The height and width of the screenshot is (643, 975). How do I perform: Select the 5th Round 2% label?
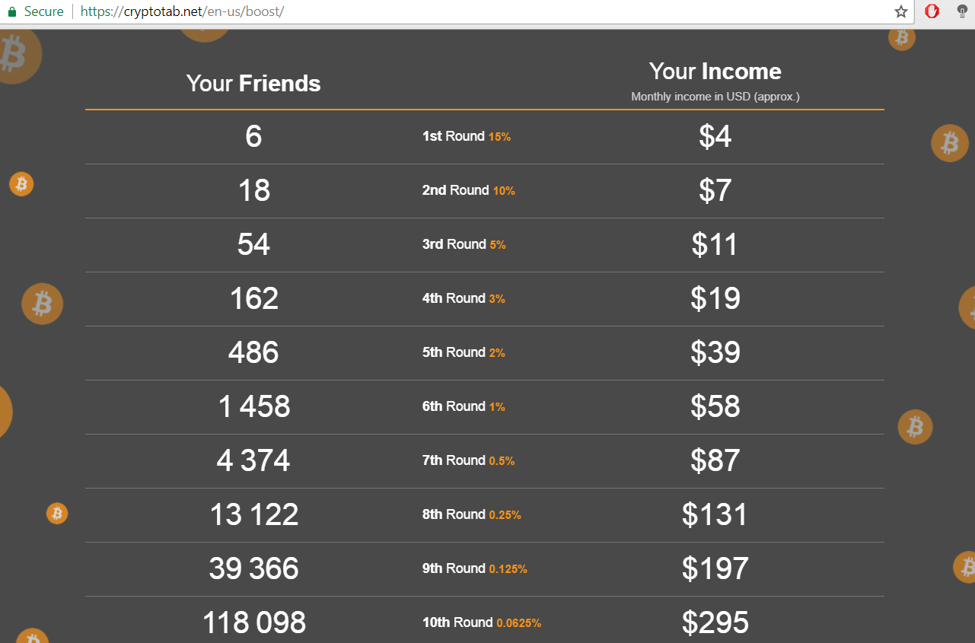coord(464,352)
